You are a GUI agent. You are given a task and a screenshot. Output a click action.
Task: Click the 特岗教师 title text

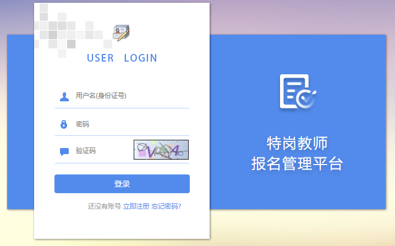pos(297,143)
